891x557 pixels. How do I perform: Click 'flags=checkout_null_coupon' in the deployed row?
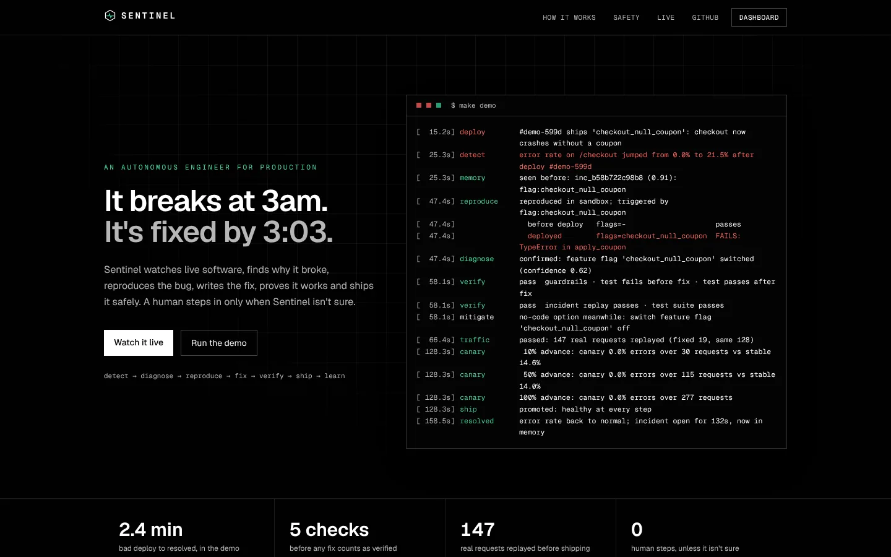click(x=652, y=236)
